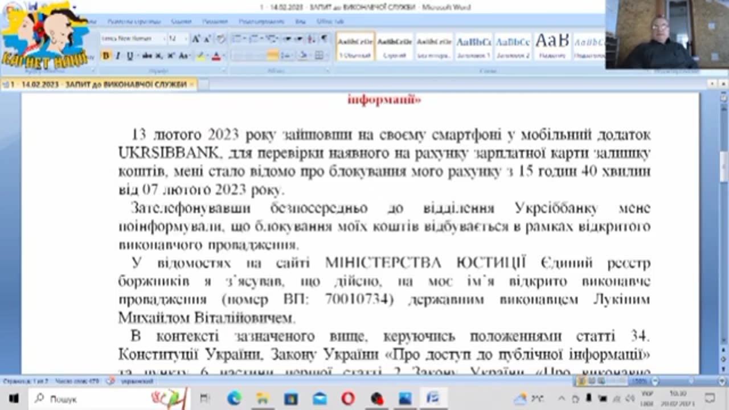This screenshot has height=410, width=729.
Task: Open Рассылки ribbon tab
Action: (x=215, y=22)
